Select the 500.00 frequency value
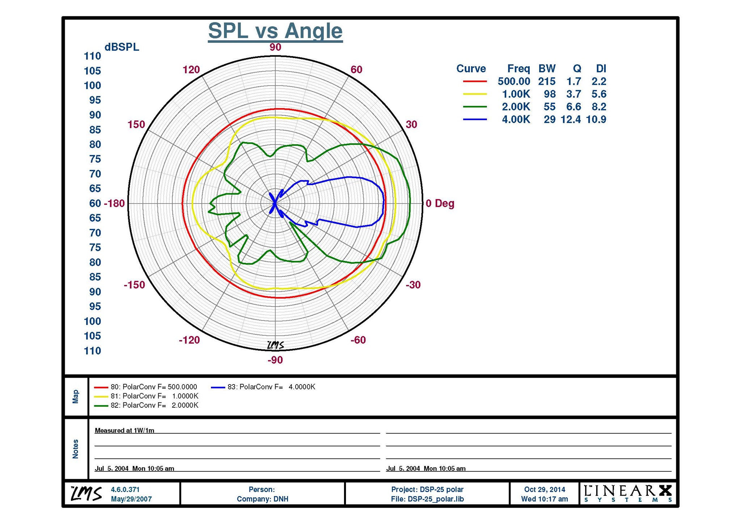This screenshot has height=524, width=741. pyautogui.click(x=514, y=81)
